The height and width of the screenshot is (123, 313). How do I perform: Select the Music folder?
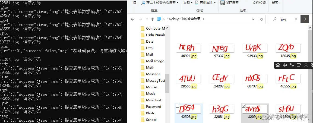tap(148, 93)
